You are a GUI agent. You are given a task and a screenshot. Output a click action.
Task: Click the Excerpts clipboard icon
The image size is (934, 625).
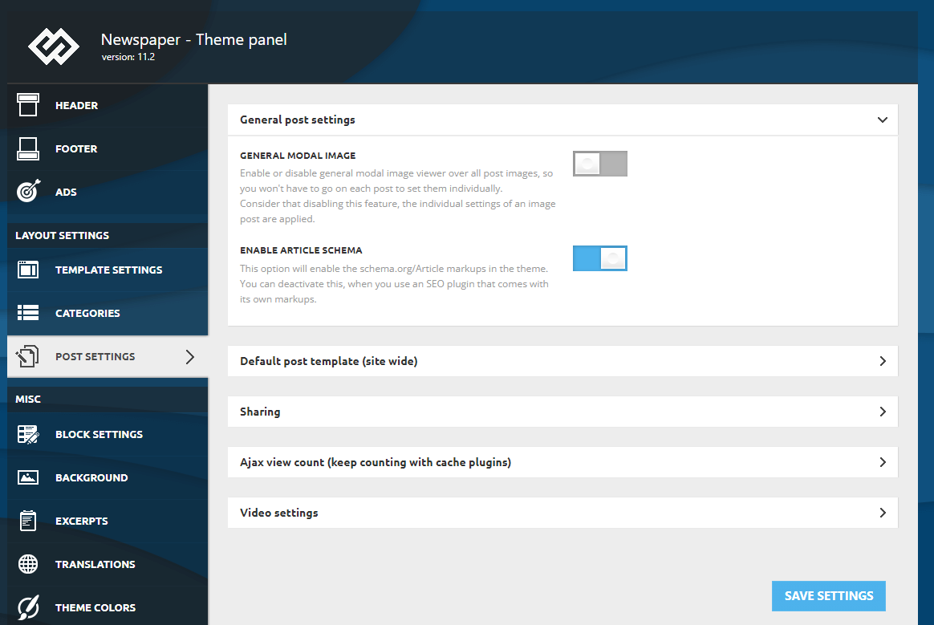click(28, 521)
